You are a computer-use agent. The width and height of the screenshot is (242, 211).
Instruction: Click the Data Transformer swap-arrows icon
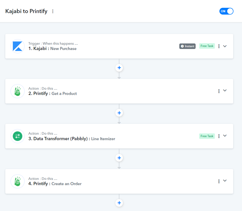tap(18, 136)
